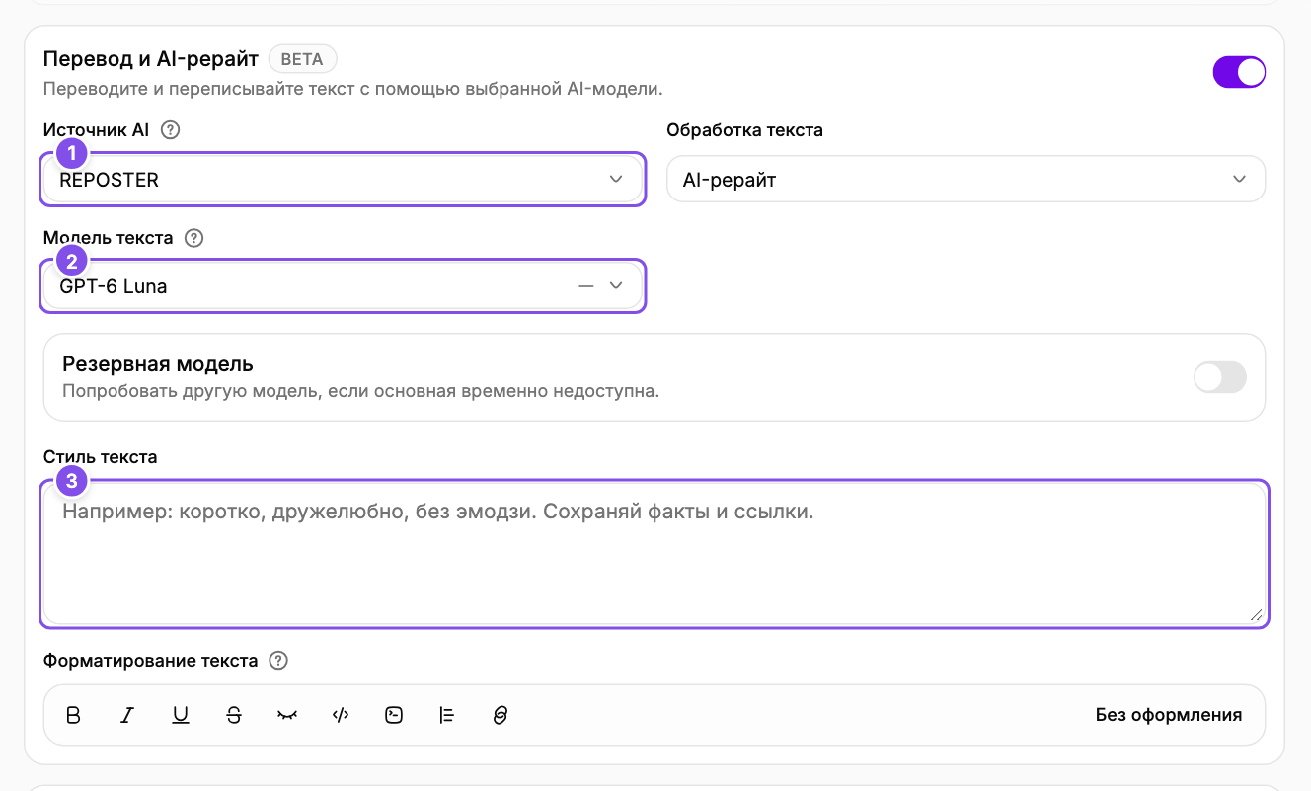
Task: Apply italic text formatting
Action: point(126,715)
